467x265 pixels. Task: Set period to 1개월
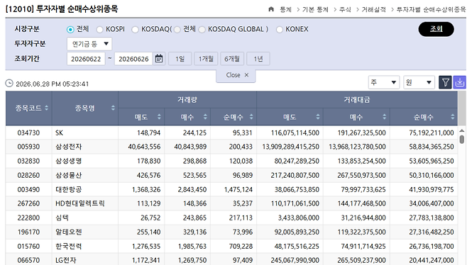206,59
